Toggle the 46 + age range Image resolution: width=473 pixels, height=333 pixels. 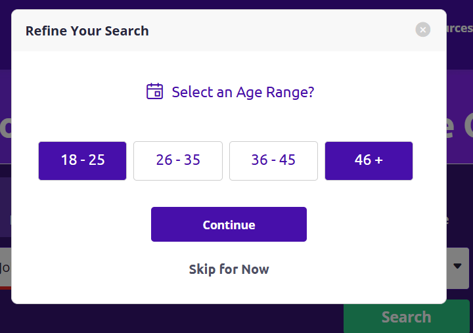click(x=369, y=161)
